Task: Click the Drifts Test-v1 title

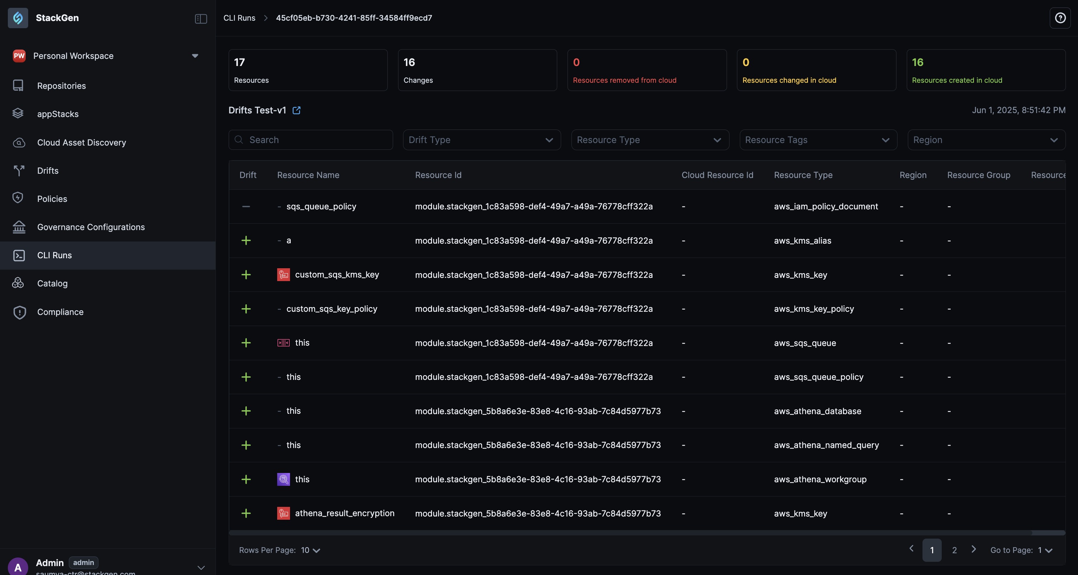Action: [x=257, y=111]
